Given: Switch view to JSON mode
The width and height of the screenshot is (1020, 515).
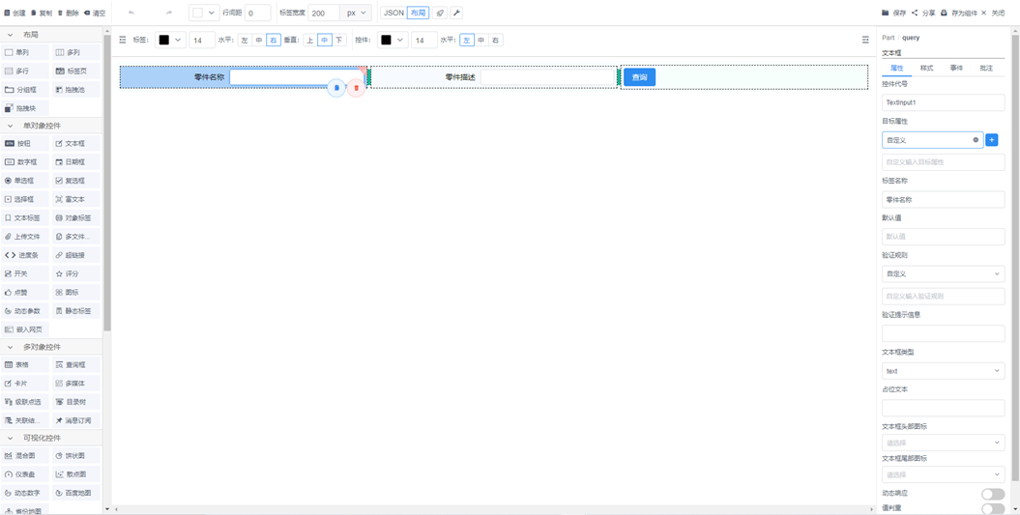Looking at the screenshot, I should (393, 13).
